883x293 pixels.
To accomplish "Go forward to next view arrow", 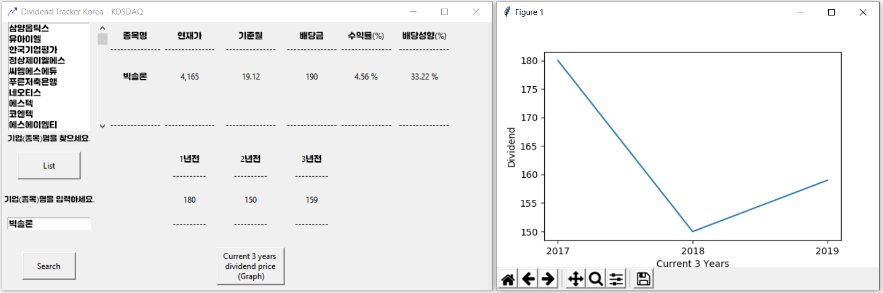I will (x=548, y=279).
